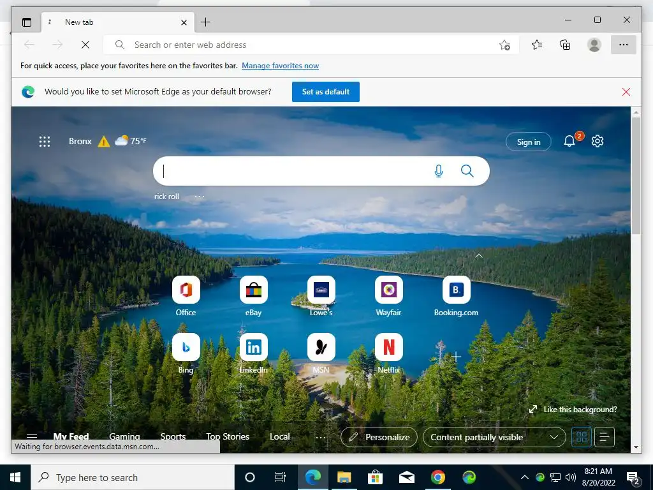Open the Collections icon

[565, 45]
